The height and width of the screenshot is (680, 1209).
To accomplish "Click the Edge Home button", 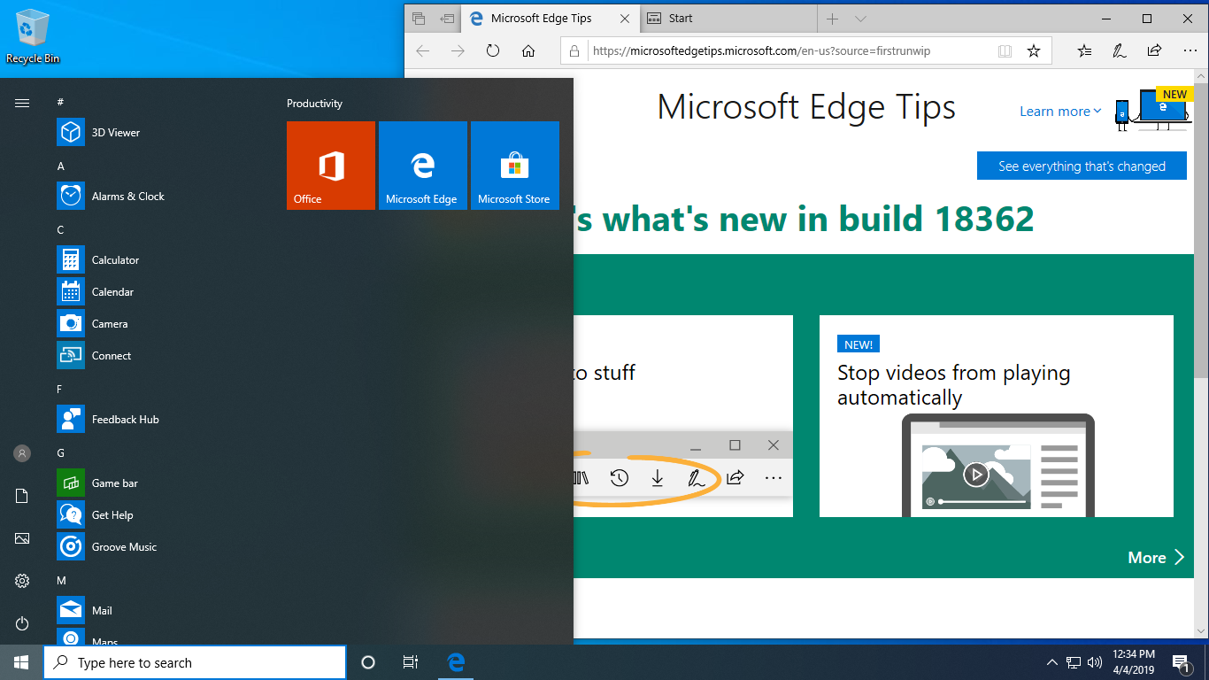I will click(x=528, y=51).
